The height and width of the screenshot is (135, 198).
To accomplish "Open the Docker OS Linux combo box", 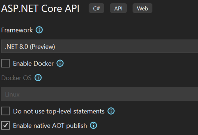I will (99, 94).
